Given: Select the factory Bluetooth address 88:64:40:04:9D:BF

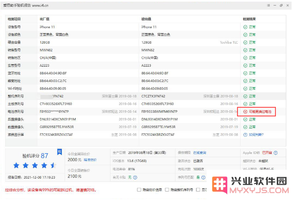Looking at the screenshot, I should pos(53,73).
